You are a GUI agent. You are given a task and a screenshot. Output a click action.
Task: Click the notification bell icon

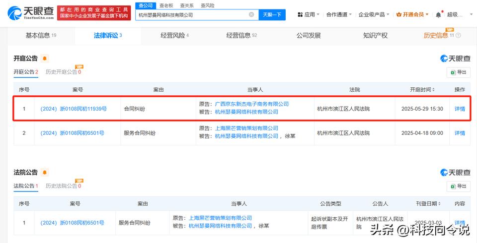point(438,14)
